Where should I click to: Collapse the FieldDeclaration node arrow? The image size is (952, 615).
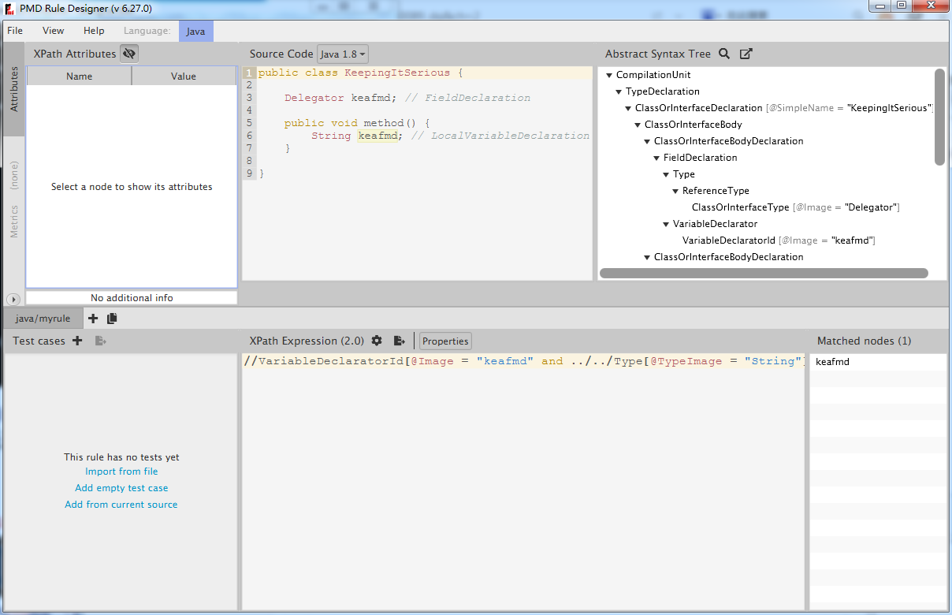[656, 158]
